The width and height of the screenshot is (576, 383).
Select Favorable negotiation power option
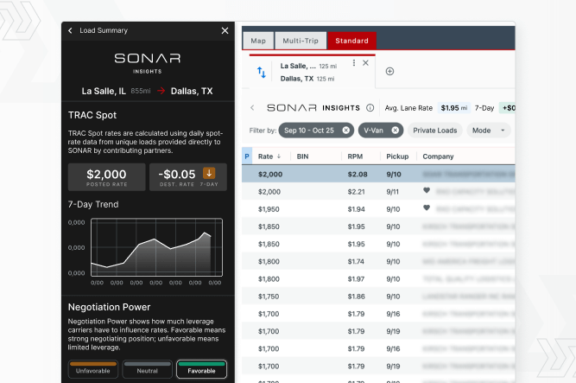click(201, 370)
